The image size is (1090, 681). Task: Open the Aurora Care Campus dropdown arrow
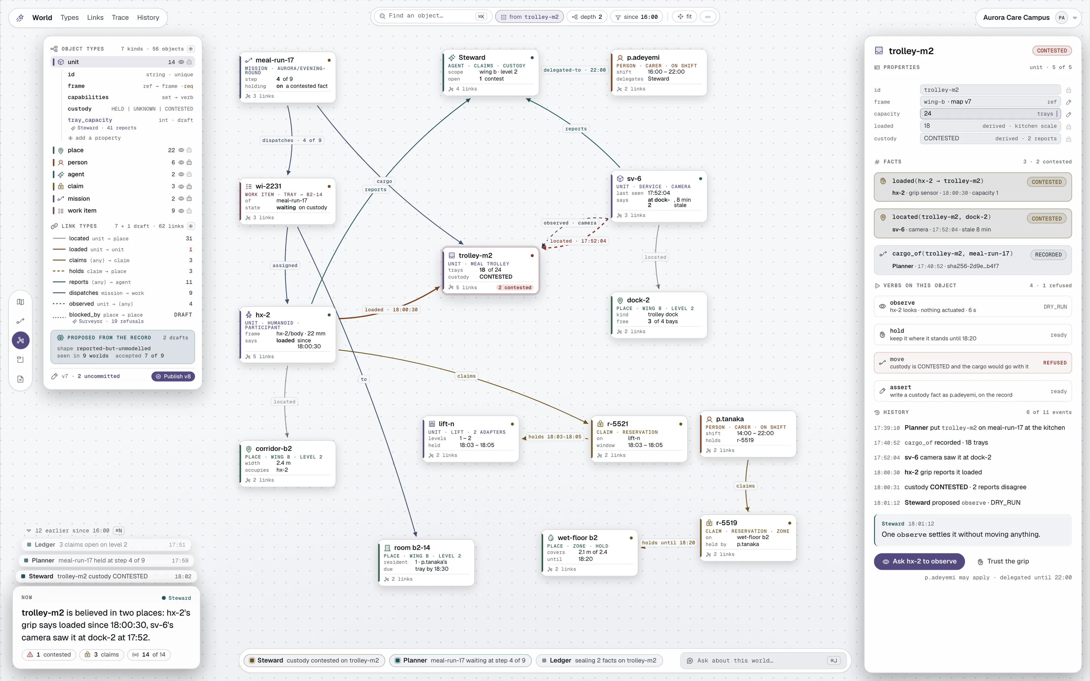pos(1075,18)
